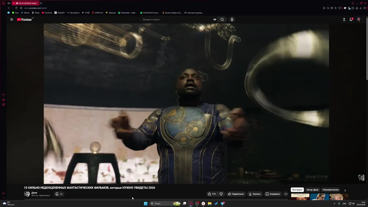This screenshot has height=207, width=368.
Task: Click the channel watermark in video corner
Action: click(361, 178)
